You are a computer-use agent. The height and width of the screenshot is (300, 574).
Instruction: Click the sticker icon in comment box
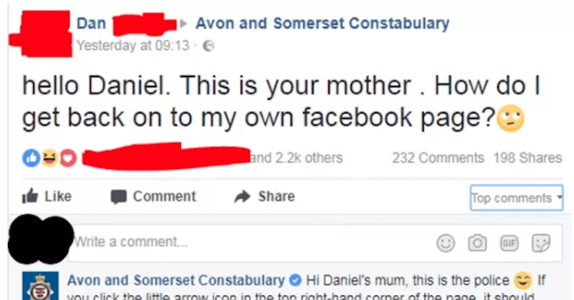[542, 243]
